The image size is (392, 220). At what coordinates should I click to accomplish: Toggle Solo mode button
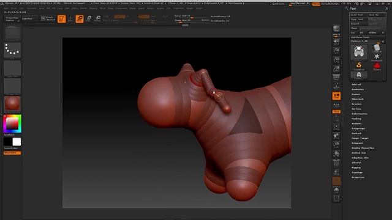pyautogui.click(x=336, y=190)
